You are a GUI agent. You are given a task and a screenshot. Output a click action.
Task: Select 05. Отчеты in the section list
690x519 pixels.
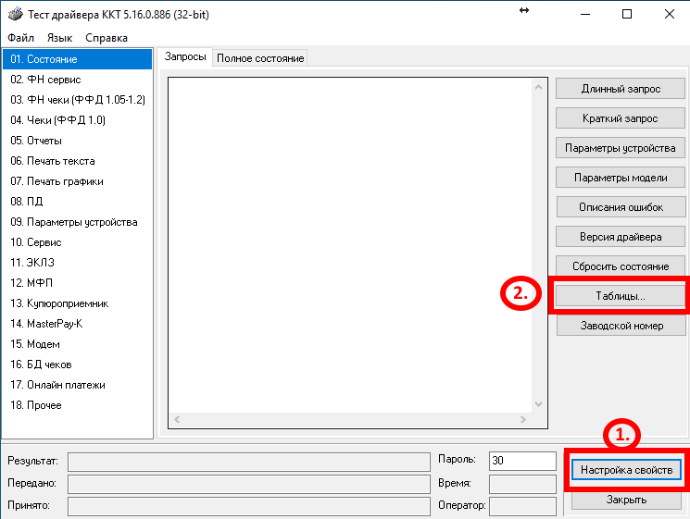(x=36, y=141)
